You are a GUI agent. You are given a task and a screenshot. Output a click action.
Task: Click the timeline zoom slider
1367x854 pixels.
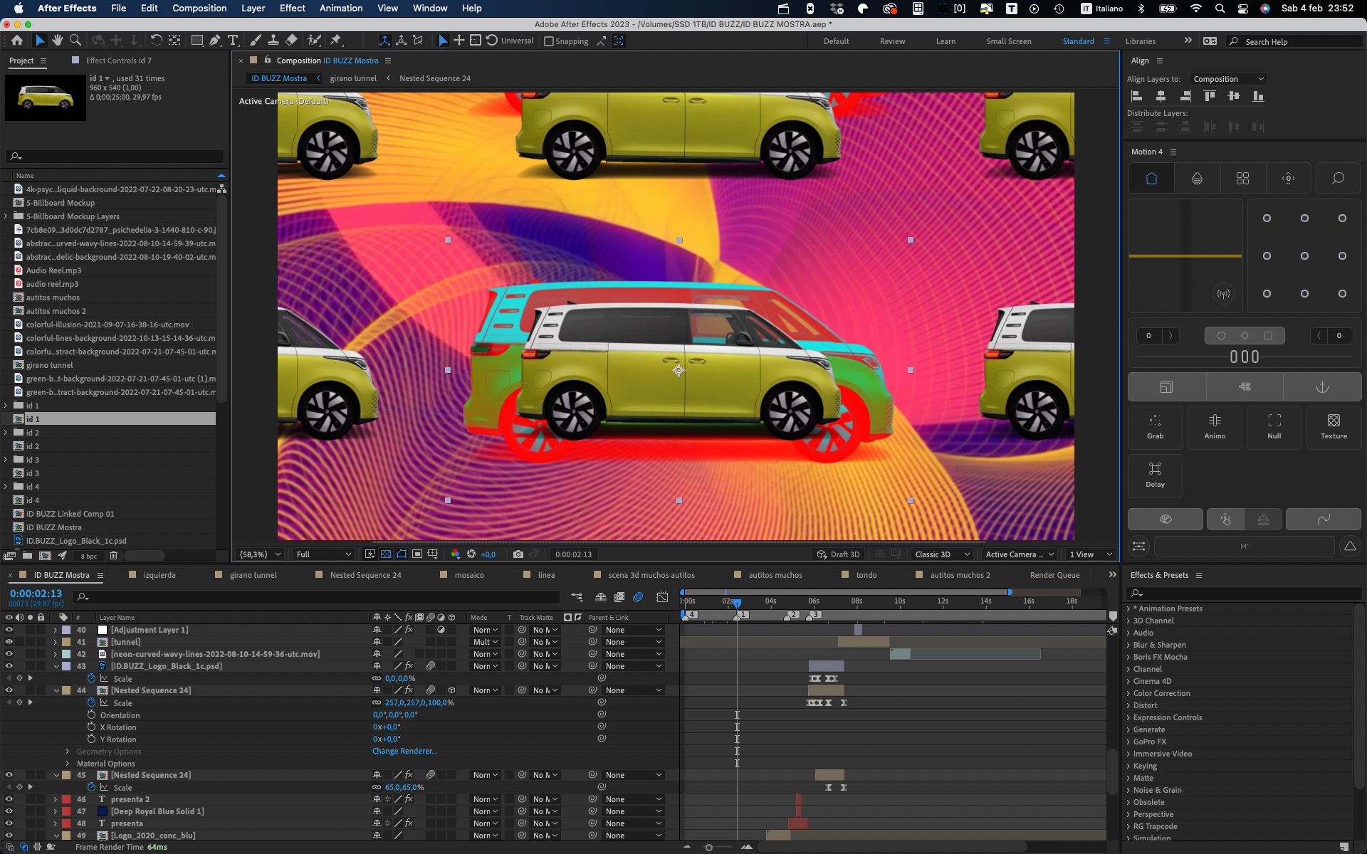click(x=708, y=847)
